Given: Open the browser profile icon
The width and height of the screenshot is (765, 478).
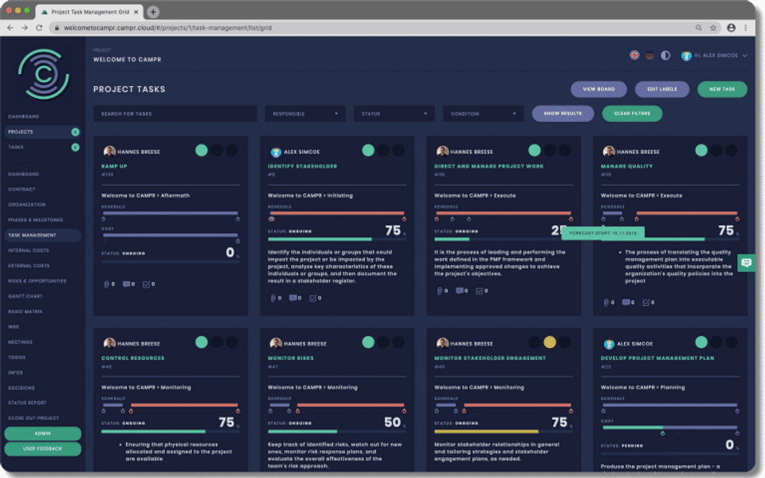Looking at the screenshot, I should click(731, 28).
